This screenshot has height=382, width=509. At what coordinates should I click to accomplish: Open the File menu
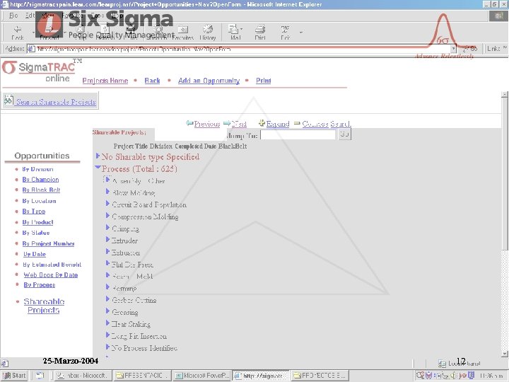13,16
